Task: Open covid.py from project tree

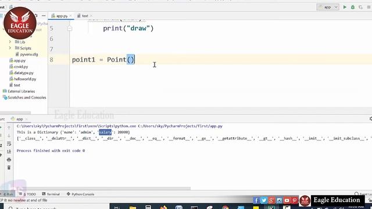Action: pyautogui.click(x=19, y=67)
